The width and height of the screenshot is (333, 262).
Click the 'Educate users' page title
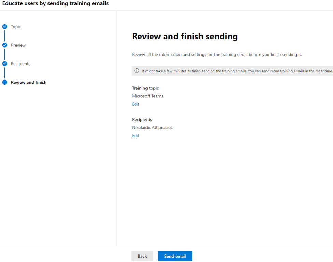tap(55, 4)
